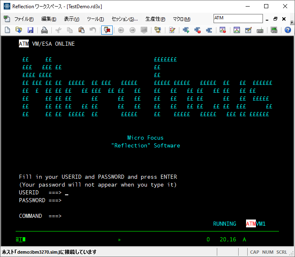Restore the inner TestDemo document window

click(x=275, y=19)
